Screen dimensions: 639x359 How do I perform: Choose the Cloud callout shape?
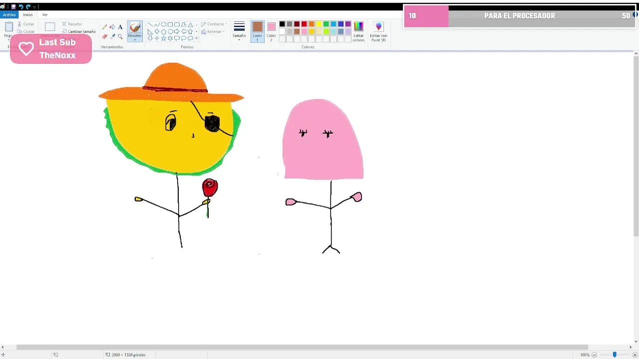point(190,38)
